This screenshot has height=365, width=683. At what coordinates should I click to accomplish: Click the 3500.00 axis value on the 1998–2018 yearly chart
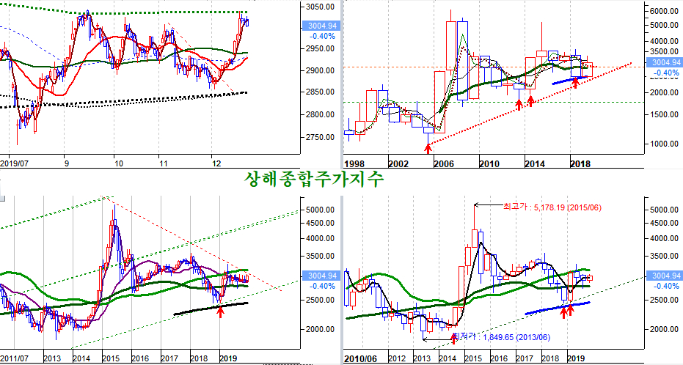click(664, 52)
